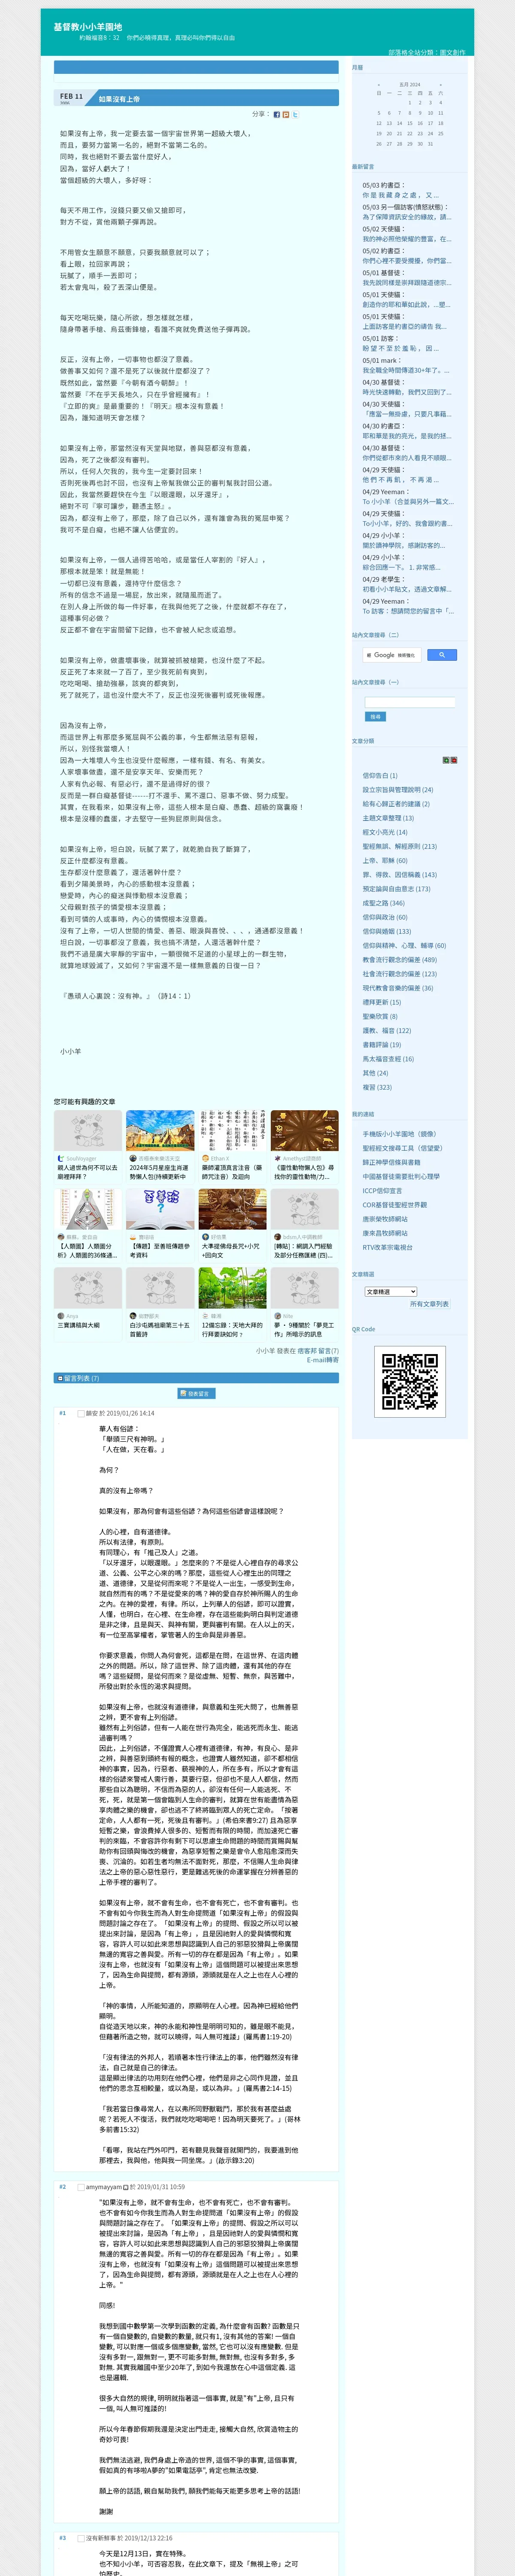Open category 聖經無誤、解經原則 (213)

[399, 846]
